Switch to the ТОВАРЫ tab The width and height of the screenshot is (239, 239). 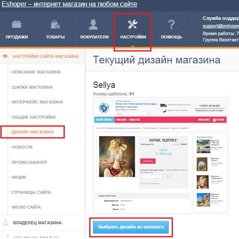tap(56, 37)
